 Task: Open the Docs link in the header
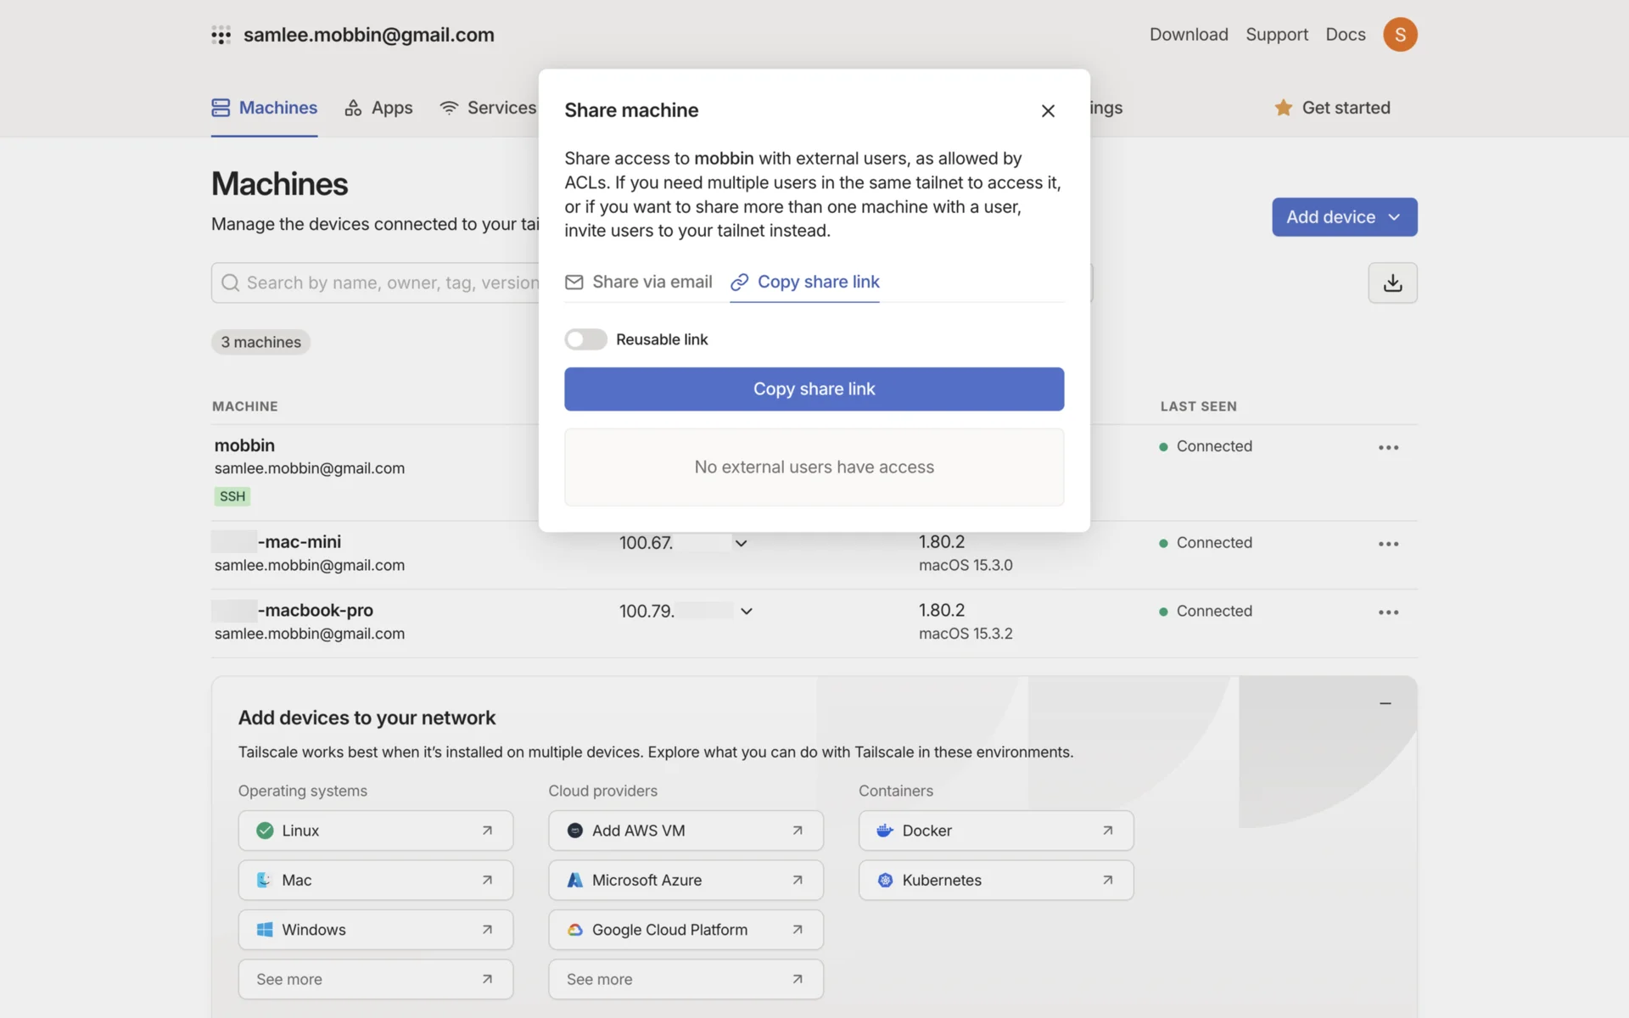1345,35
